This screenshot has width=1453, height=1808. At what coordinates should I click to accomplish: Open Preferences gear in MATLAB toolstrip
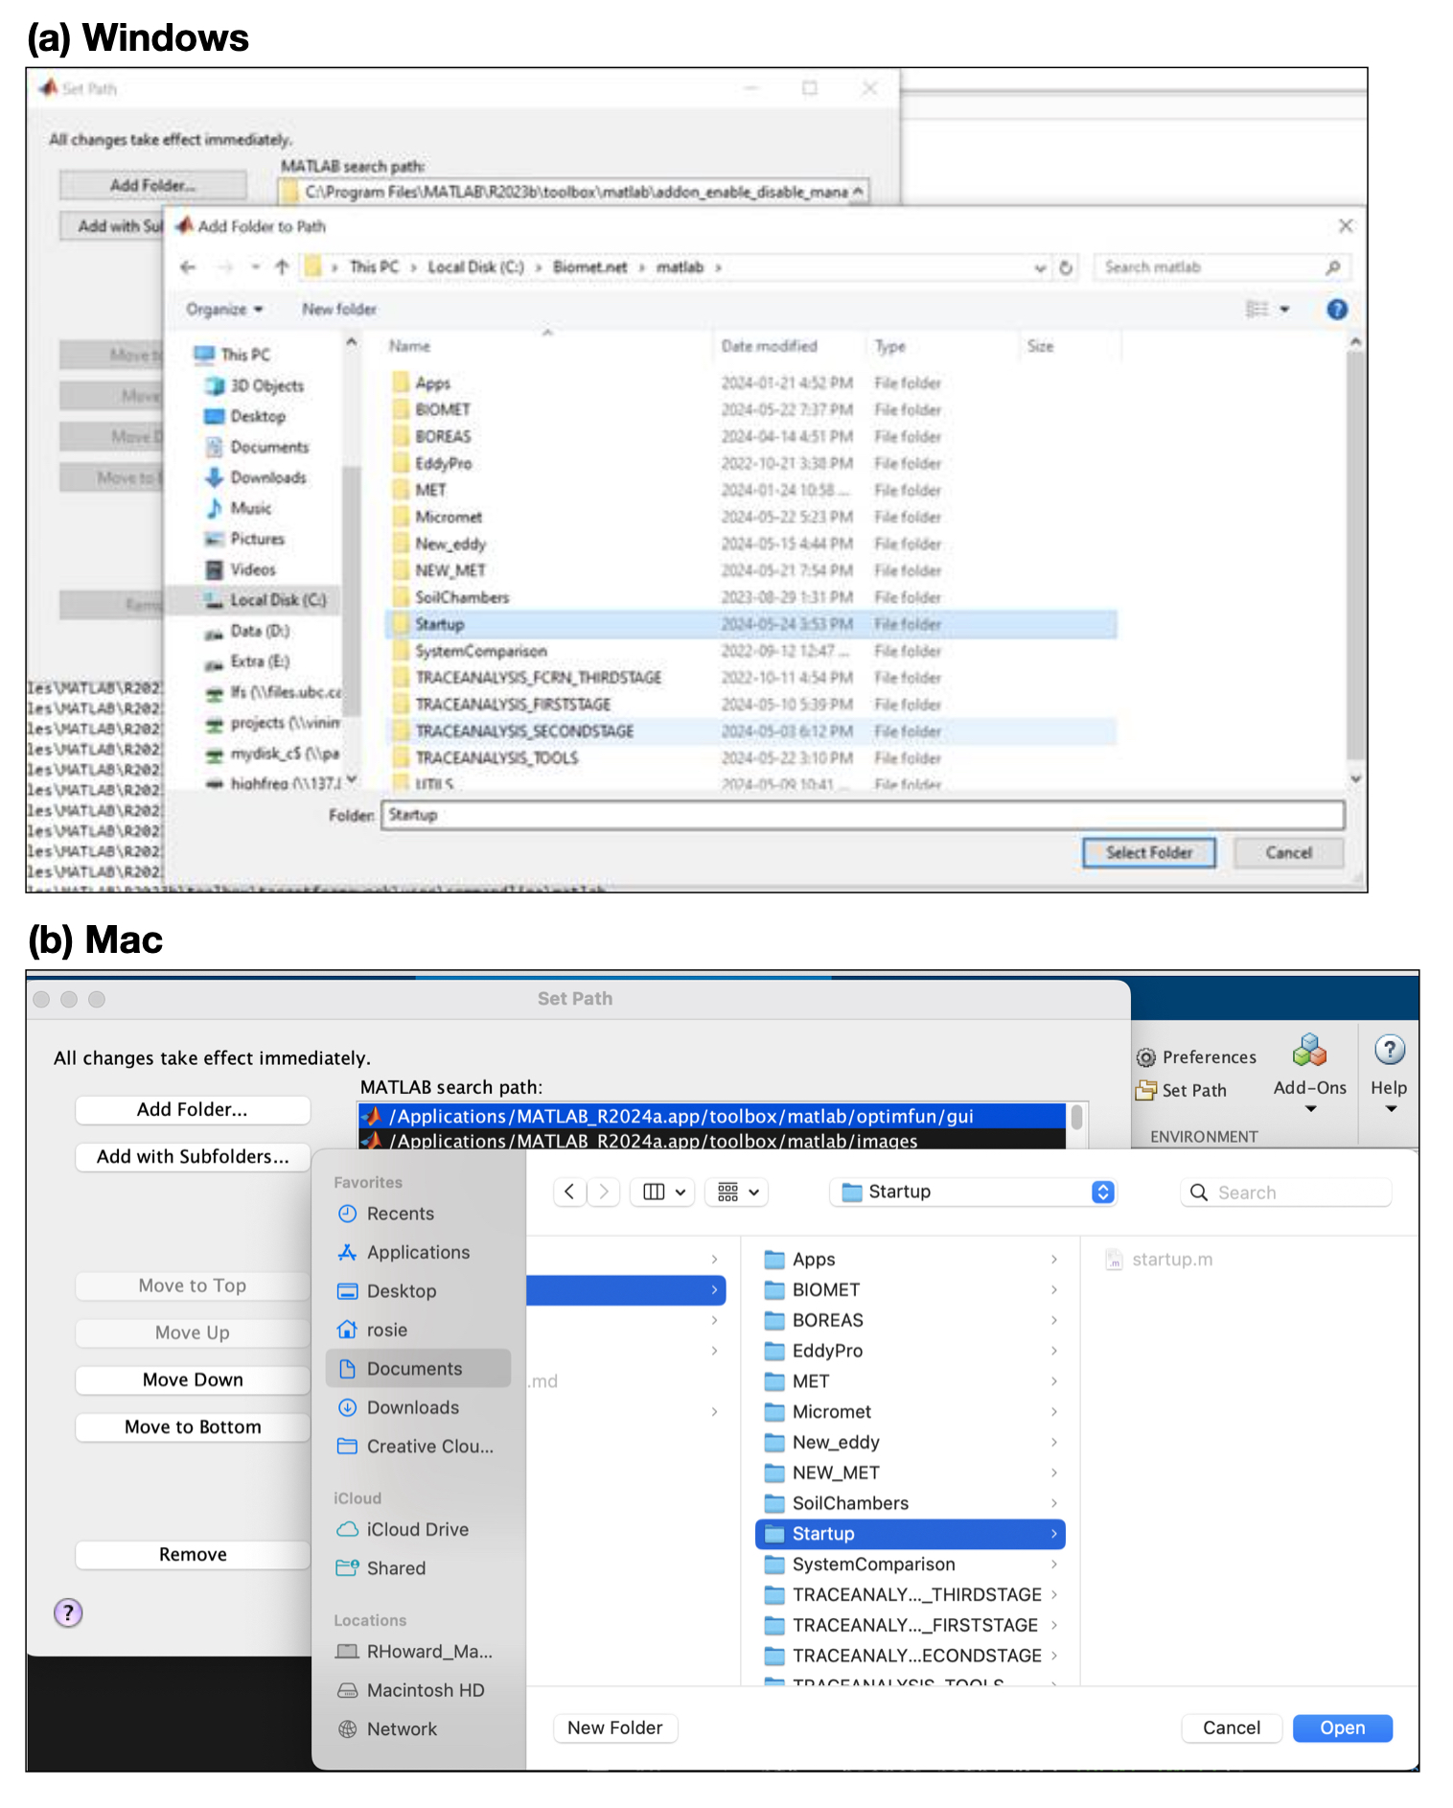[1196, 1057]
